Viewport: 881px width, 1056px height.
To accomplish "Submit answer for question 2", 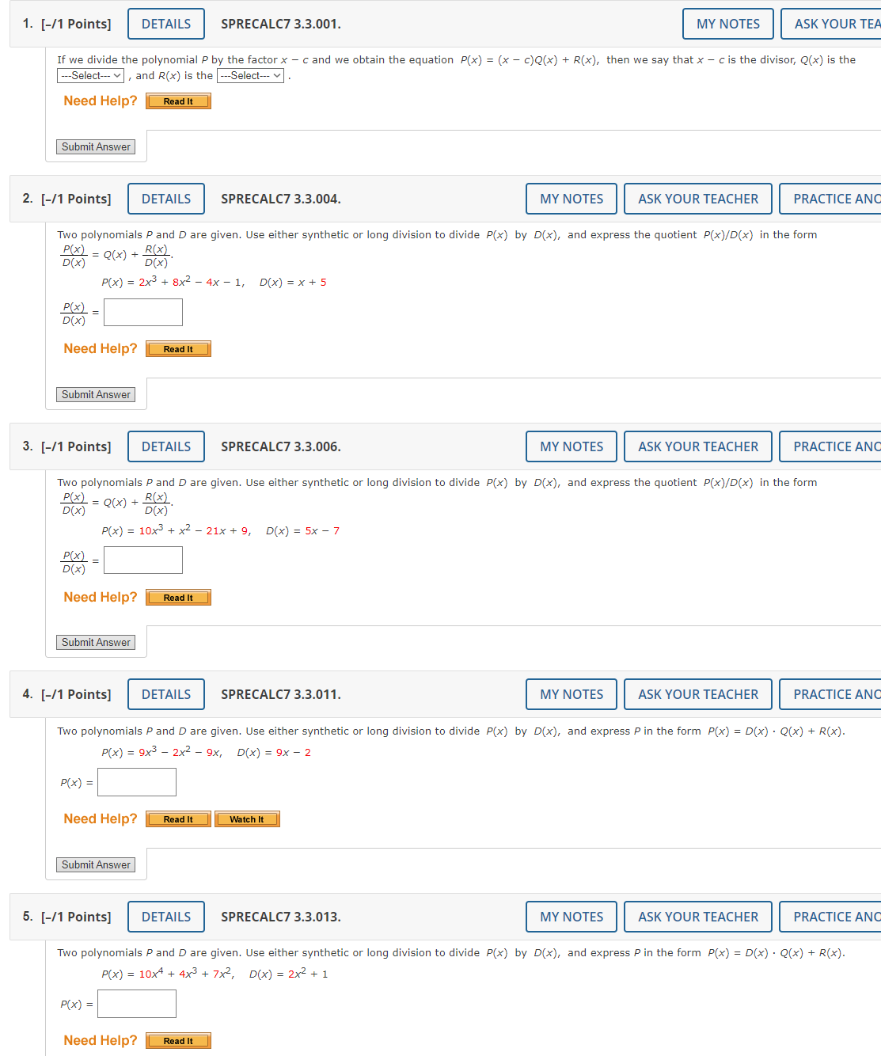I will [x=95, y=393].
